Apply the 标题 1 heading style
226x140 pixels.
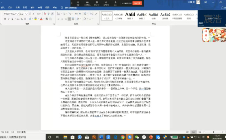(130, 15)
